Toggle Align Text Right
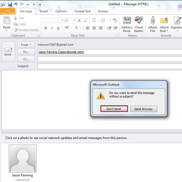The height and width of the screenshot is (182, 182). (100, 28)
